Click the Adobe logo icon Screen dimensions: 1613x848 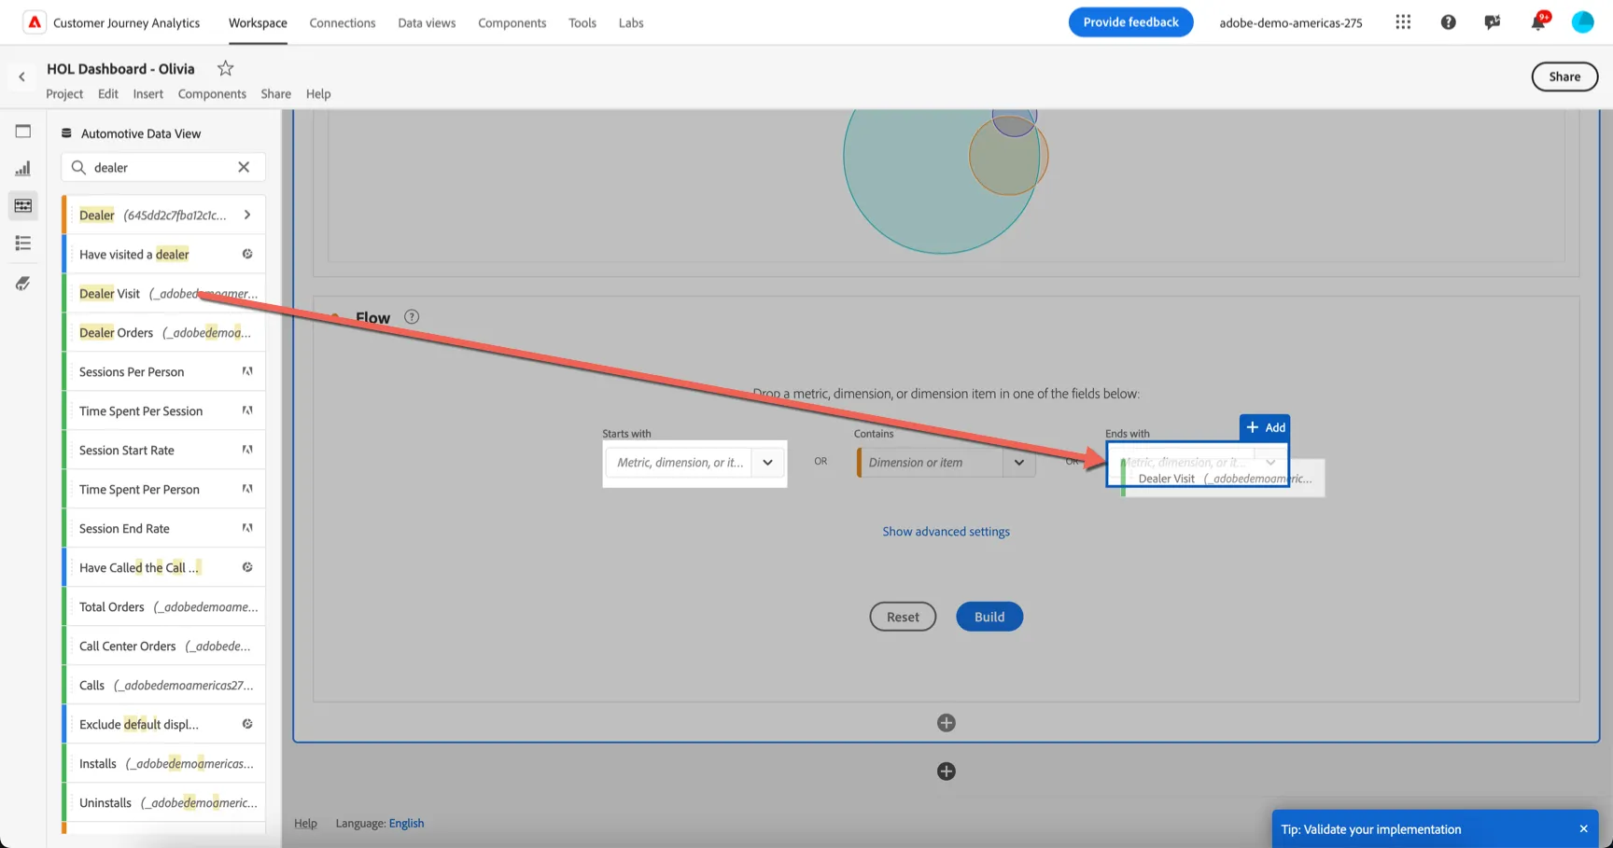[35, 22]
